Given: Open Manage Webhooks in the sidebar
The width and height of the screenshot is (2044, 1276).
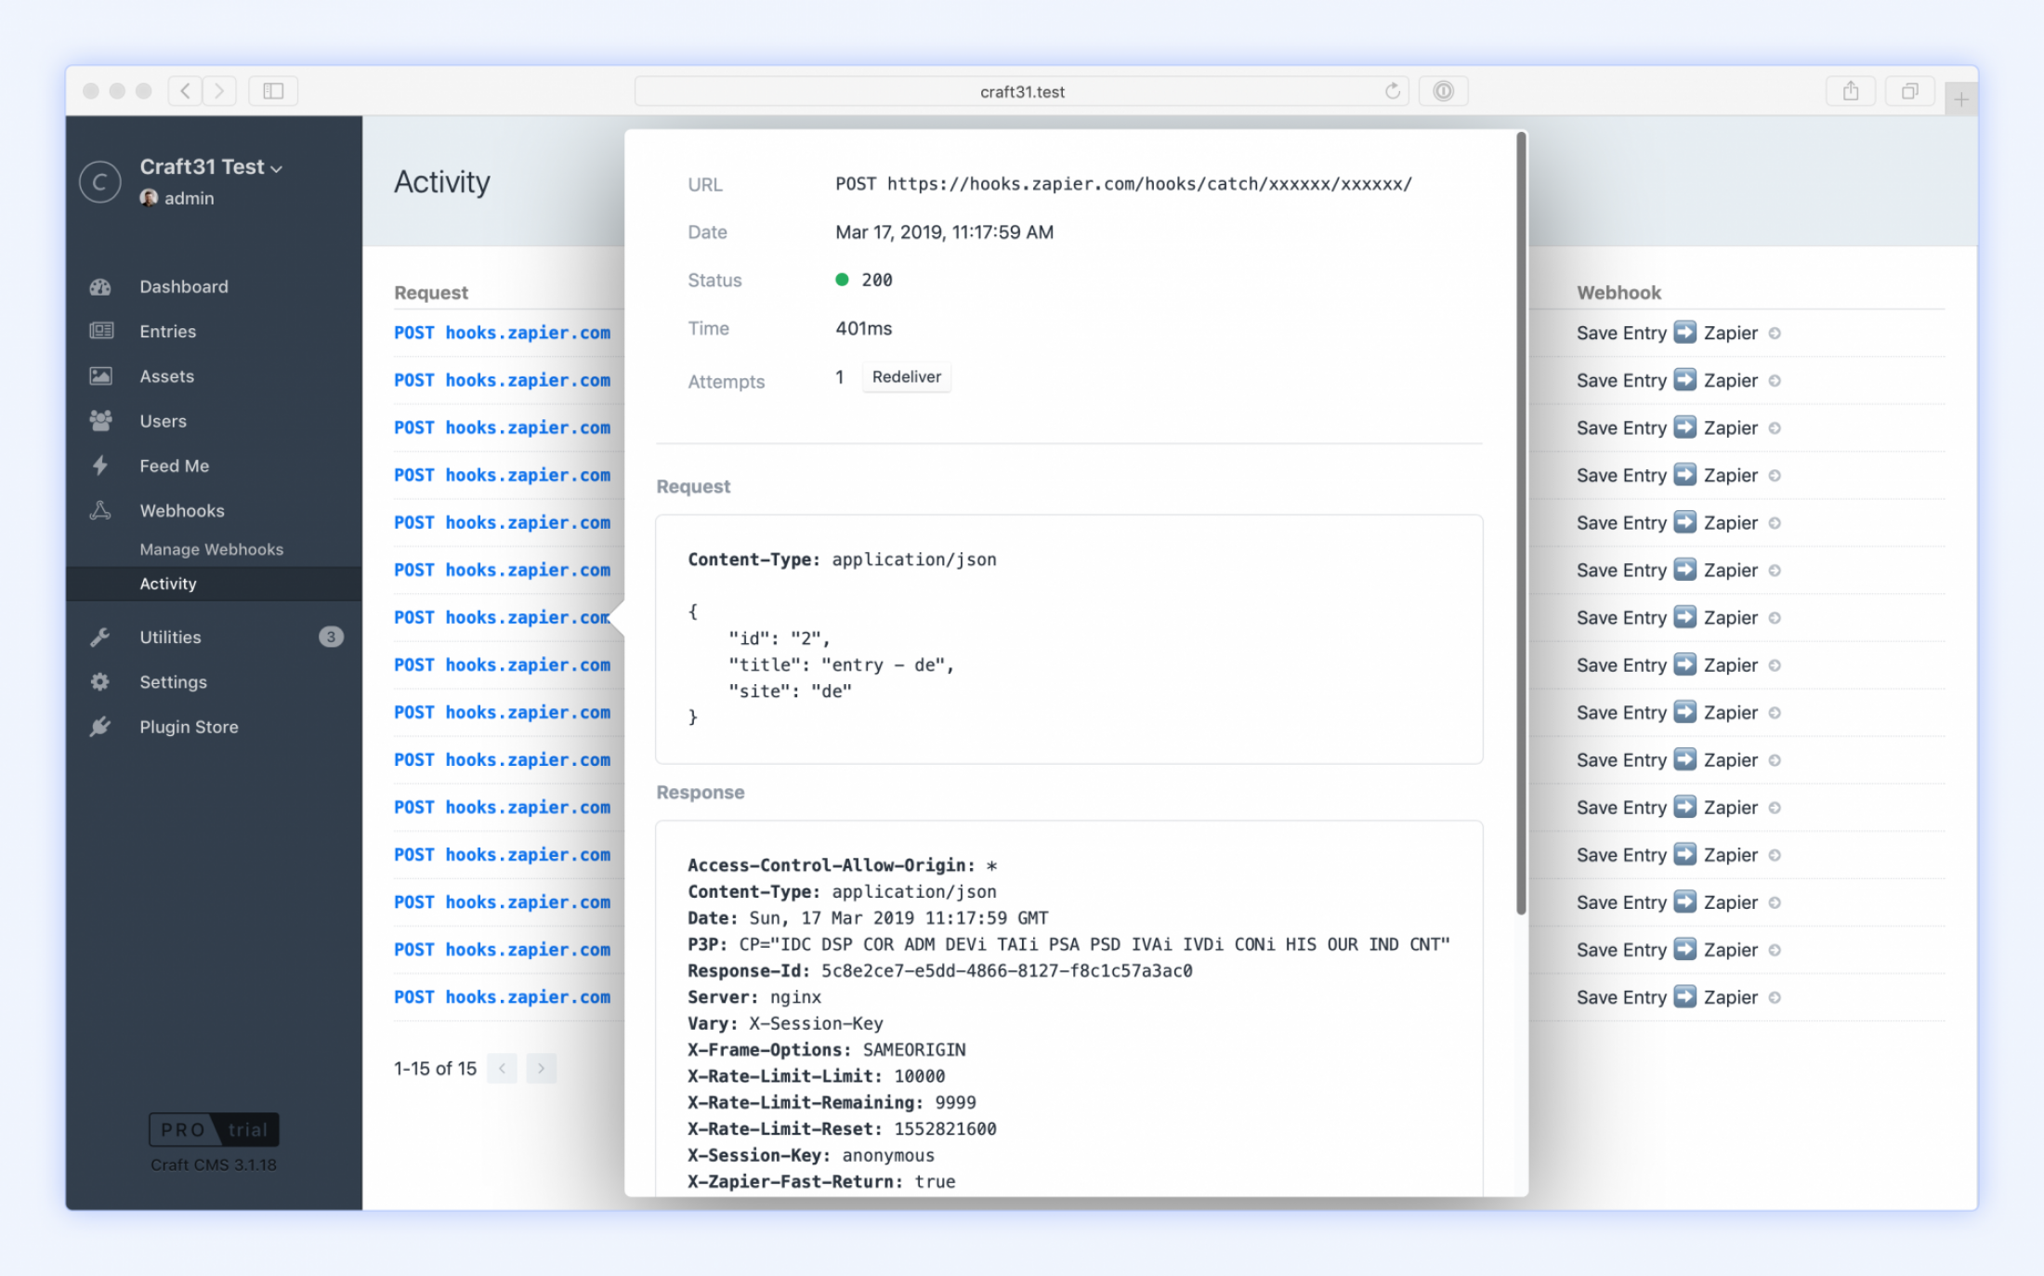Looking at the screenshot, I should [x=211, y=548].
